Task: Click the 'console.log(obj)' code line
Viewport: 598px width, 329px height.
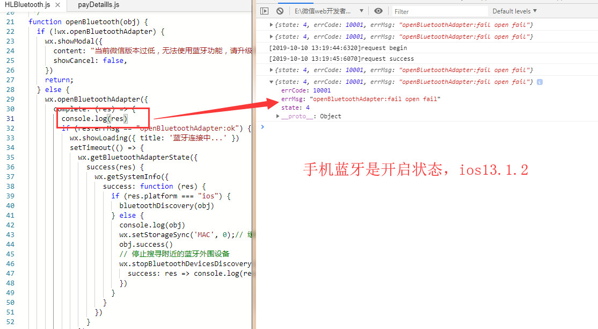Action: pyautogui.click(x=152, y=225)
